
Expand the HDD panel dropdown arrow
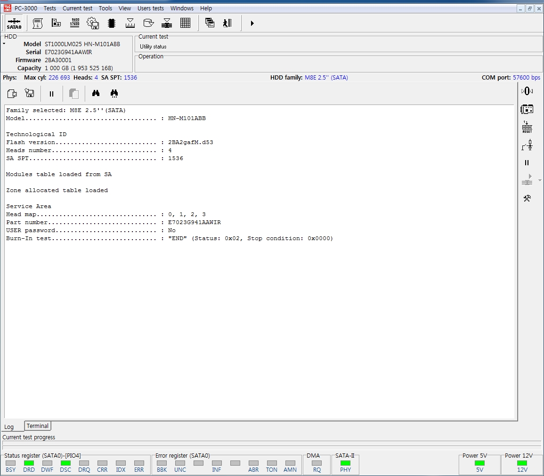(4, 44)
